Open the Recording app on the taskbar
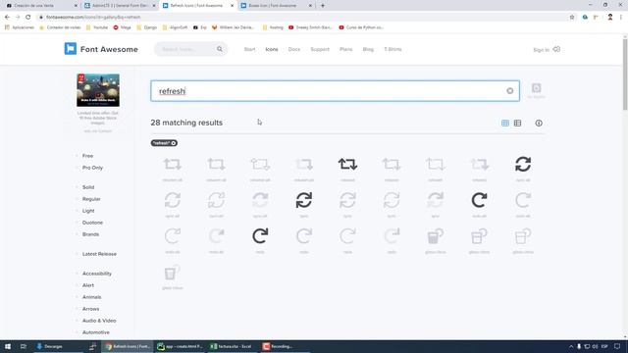628x353 pixels. (279, 346)
